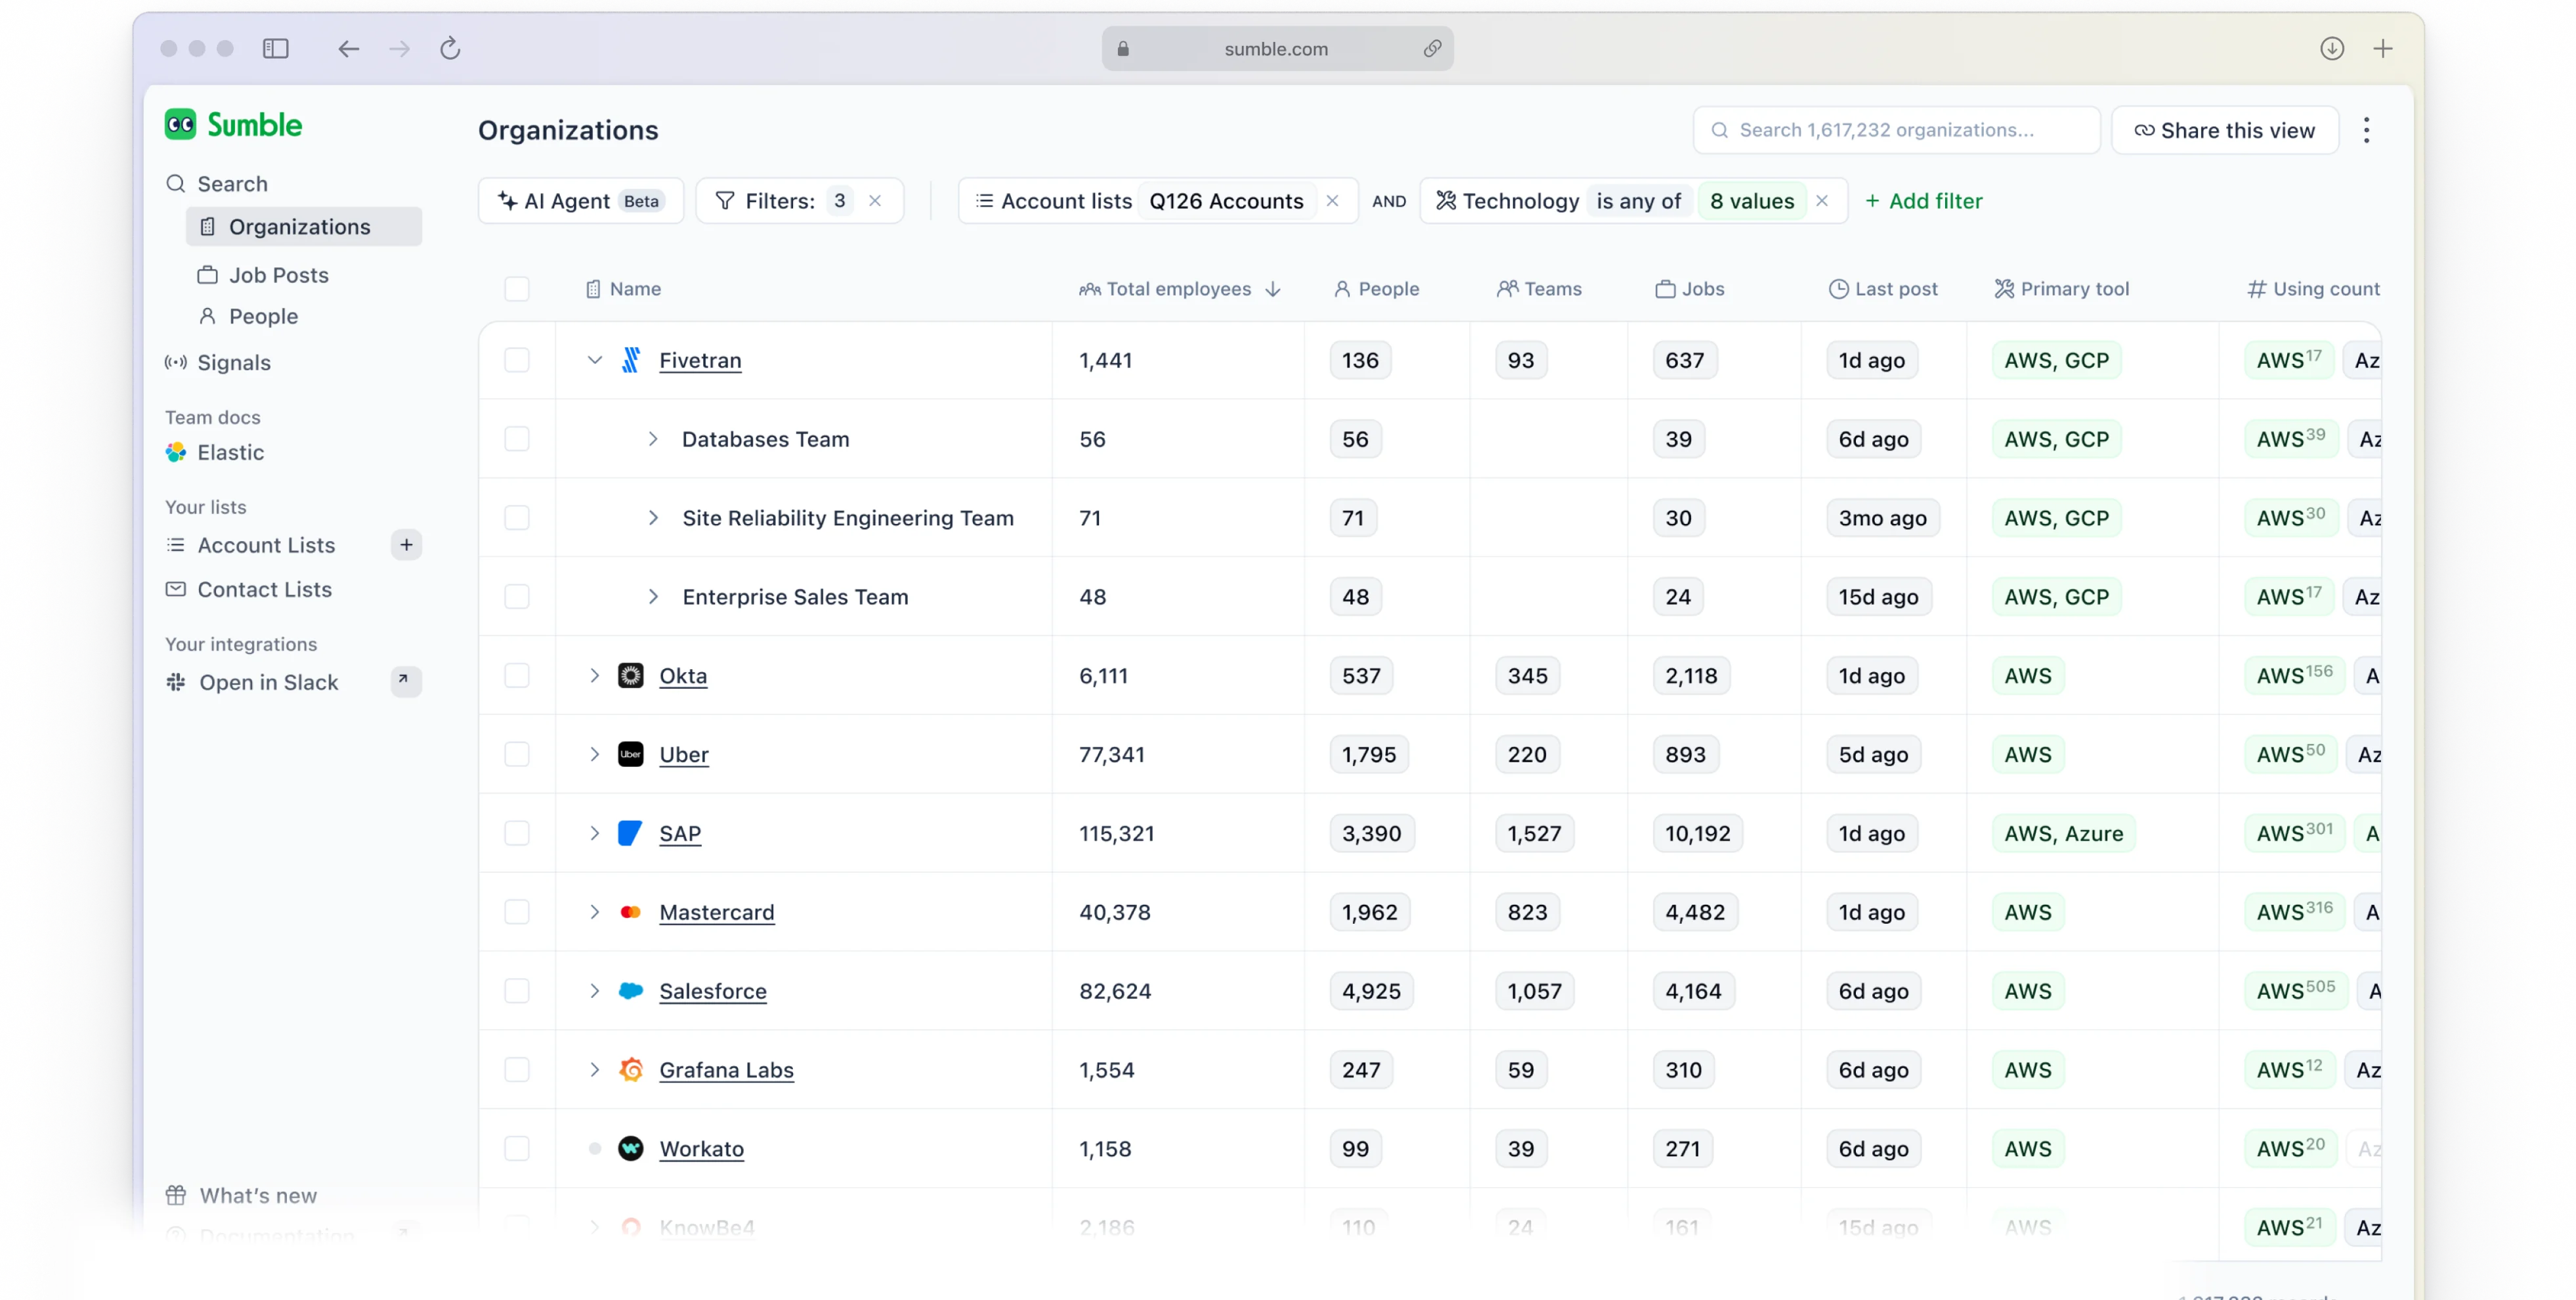The width and height of the screenshot is (2576, 1300).
Task: Select the Salesforce row checkbox
Action: point(517,991)
